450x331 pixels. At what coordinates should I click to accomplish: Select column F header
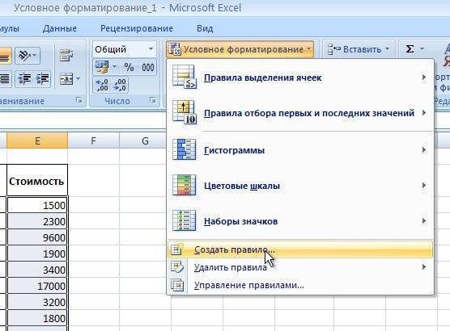click(94, 140)
